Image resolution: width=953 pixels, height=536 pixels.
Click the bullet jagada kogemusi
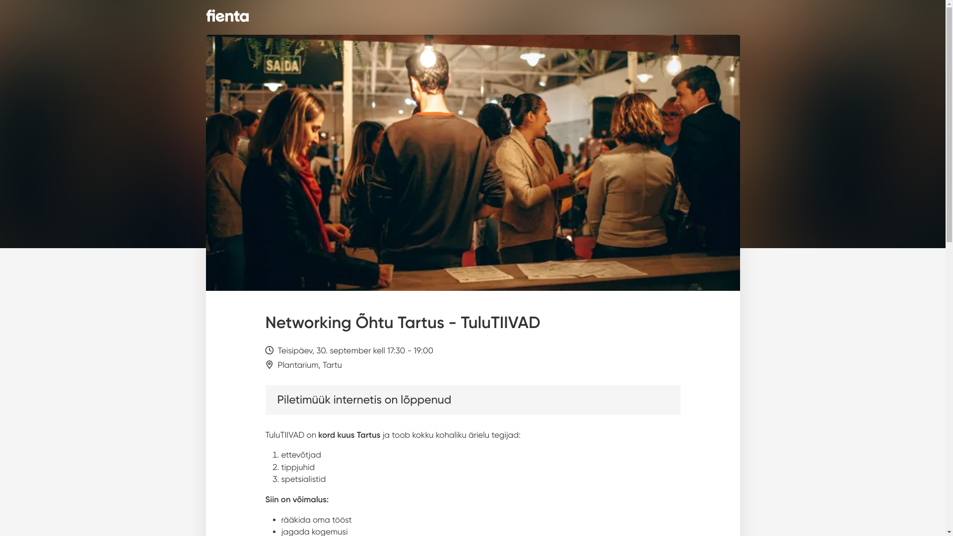coord(314,532)
